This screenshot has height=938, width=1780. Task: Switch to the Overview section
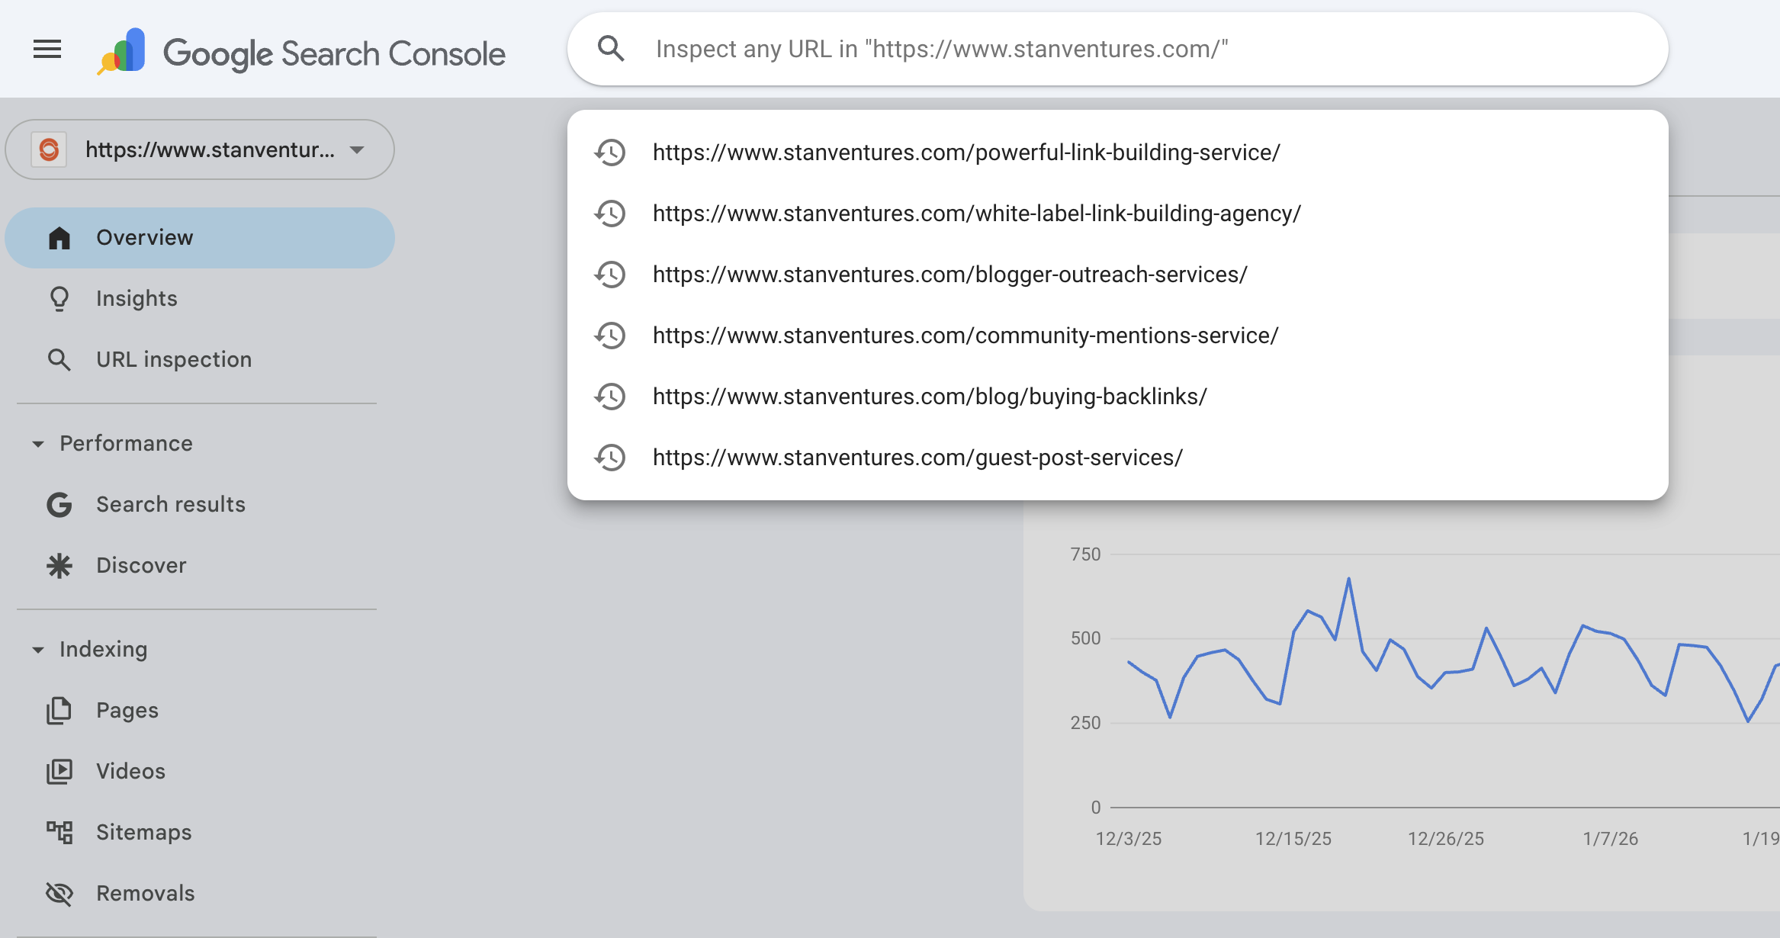coord(145,237)
